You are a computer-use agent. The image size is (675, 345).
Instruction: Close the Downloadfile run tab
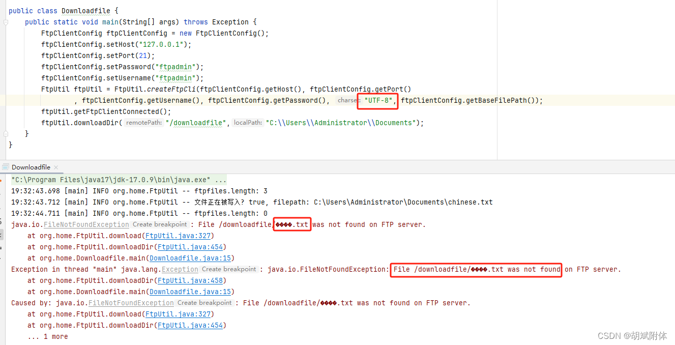coord(56,167)
